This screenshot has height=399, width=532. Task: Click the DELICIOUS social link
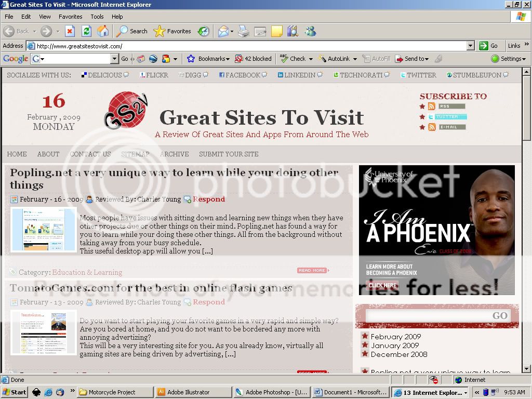105,75
